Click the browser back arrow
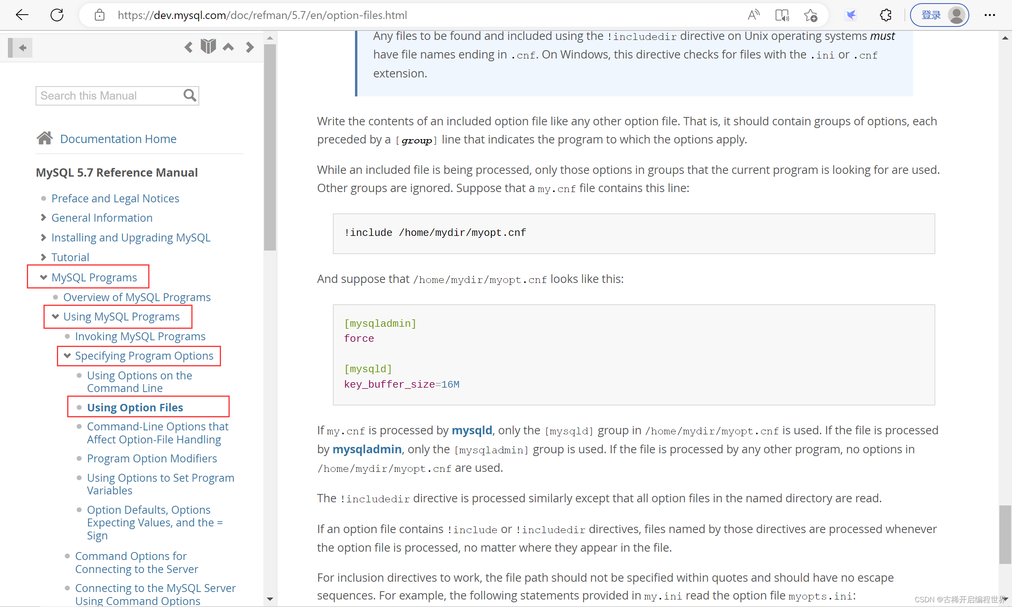 (x=22, y=15)
